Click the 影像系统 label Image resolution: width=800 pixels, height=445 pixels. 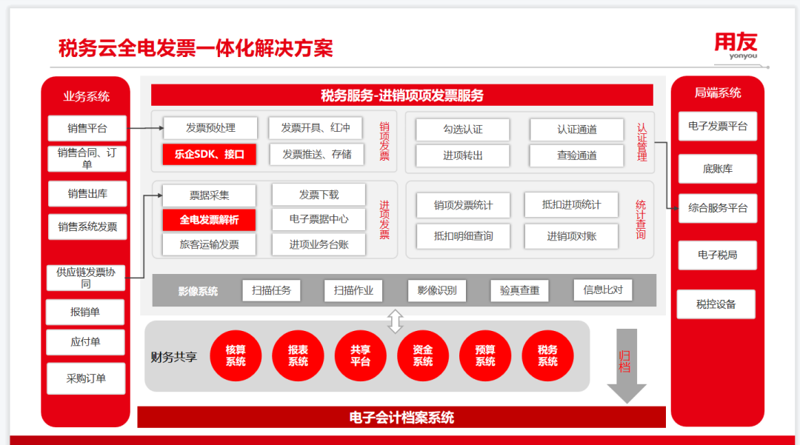[198, 292]
